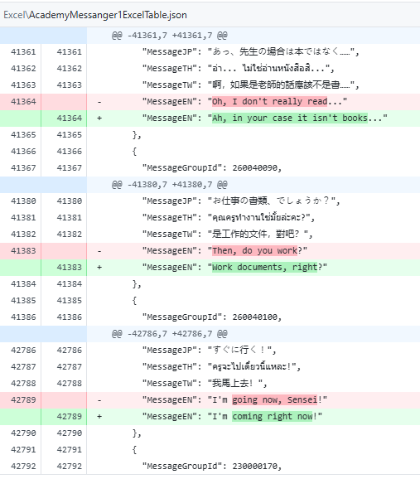
Task: Click line number 41364 on the removed row
Action: coord(23,102)
